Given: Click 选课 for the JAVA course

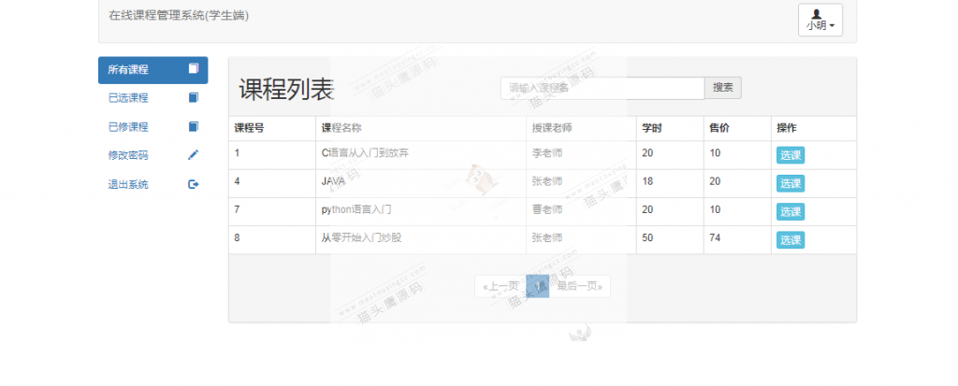Looking at the screenshot, I should click(x=791, y=183).
